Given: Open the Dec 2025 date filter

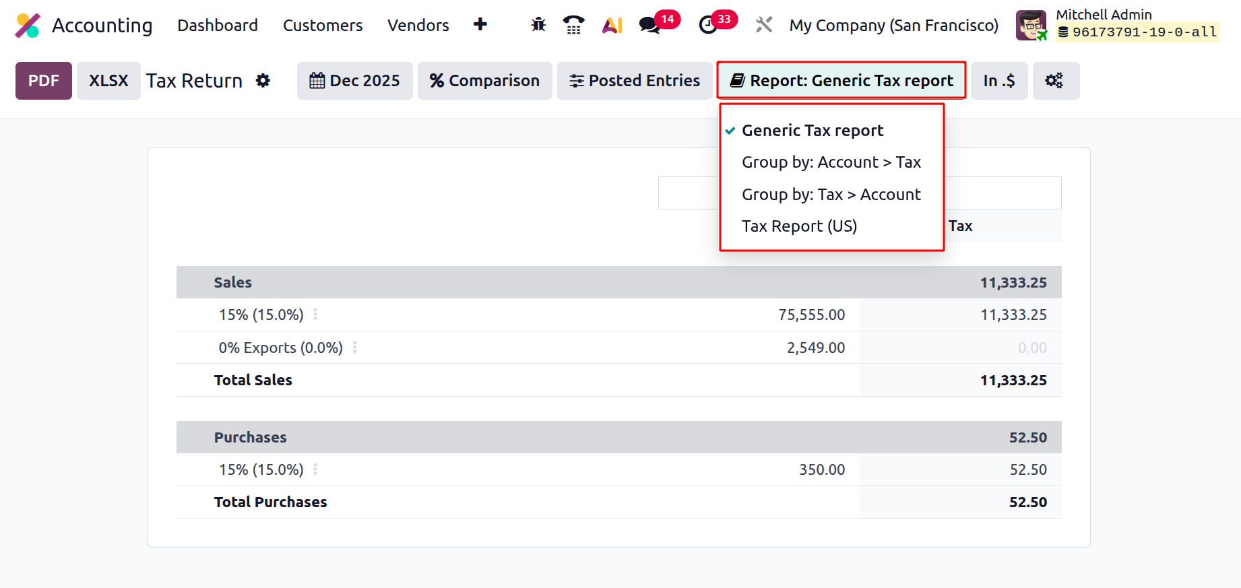Looking at the screenshot, I should 354,81.
